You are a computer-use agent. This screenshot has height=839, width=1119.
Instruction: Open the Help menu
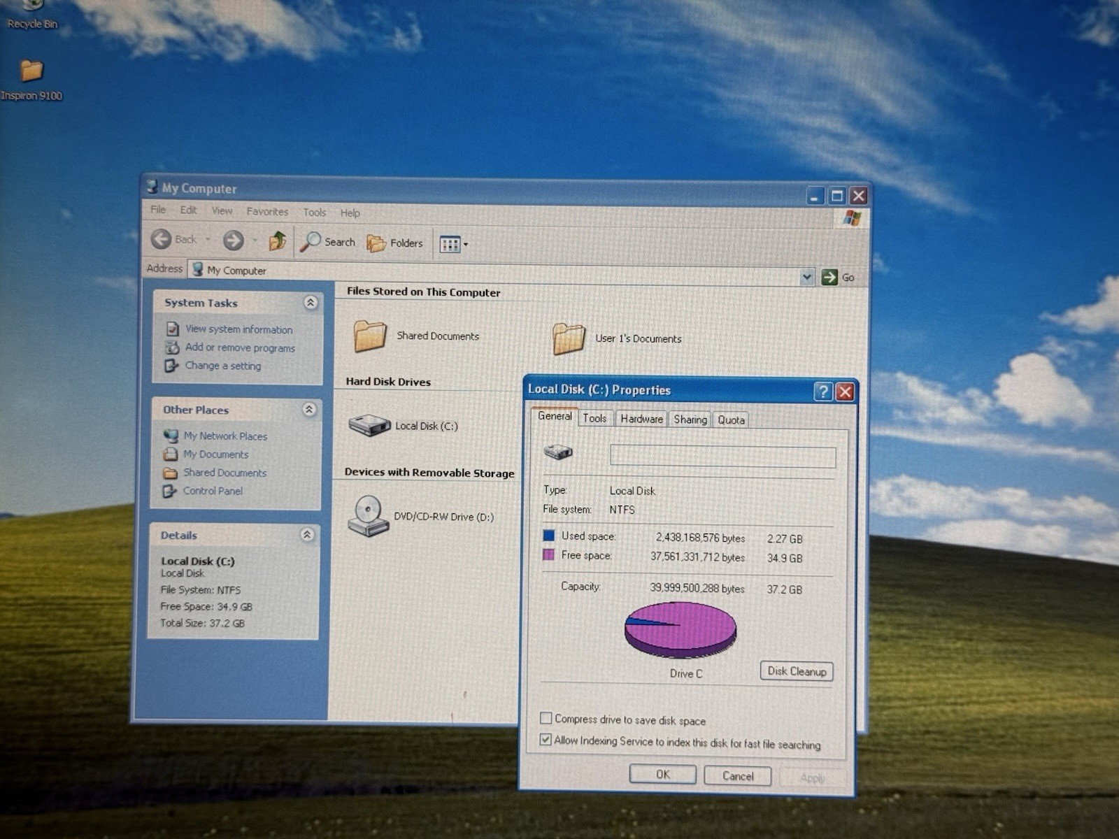[x=350, y=213]
